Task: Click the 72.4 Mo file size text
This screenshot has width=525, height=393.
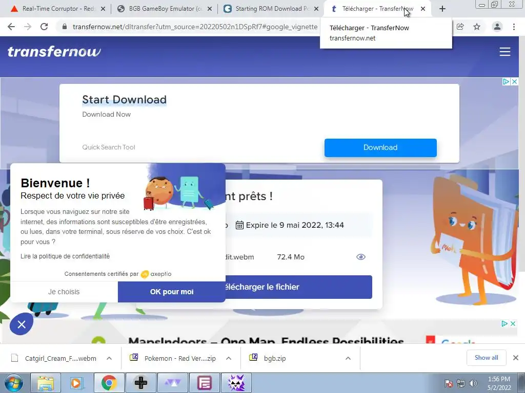Action: click(x=291, y=257)
